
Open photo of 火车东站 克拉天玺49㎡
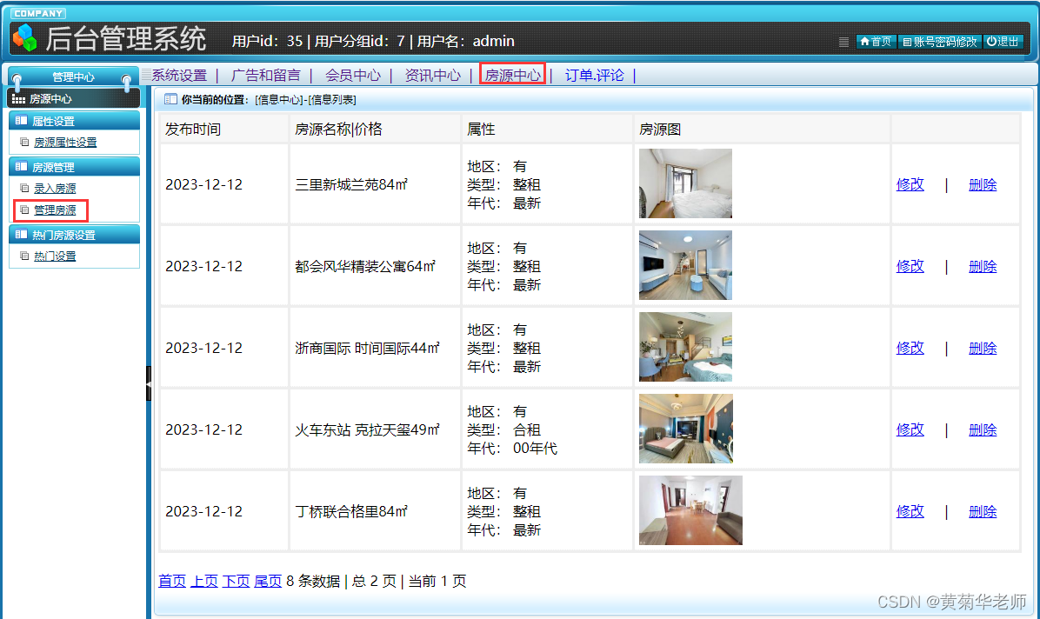[x=686, y=429]
